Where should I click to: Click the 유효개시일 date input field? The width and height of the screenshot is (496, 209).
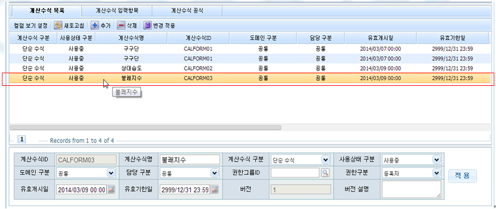click(x=81, y=190)
